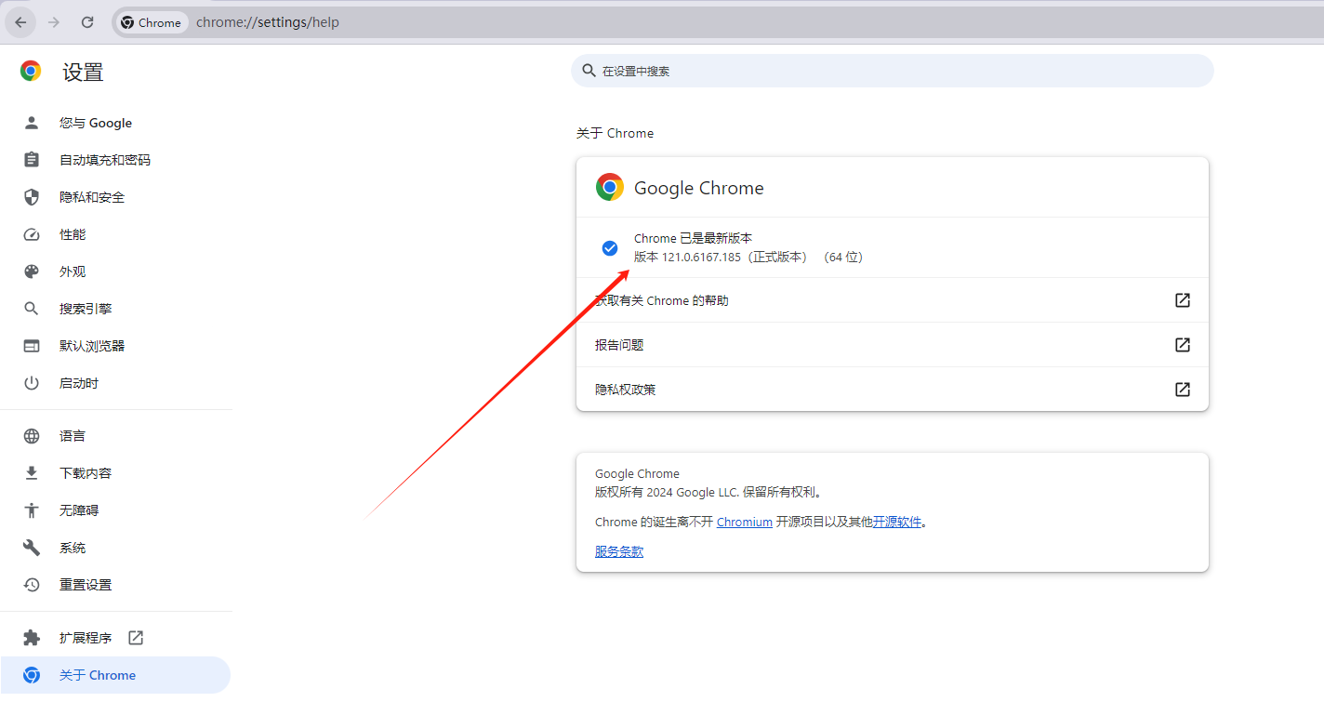Image resolution: width=1324 pixels, height=715 pixels.
Task: Click the 您与 Google person icon
Action: 32,123
